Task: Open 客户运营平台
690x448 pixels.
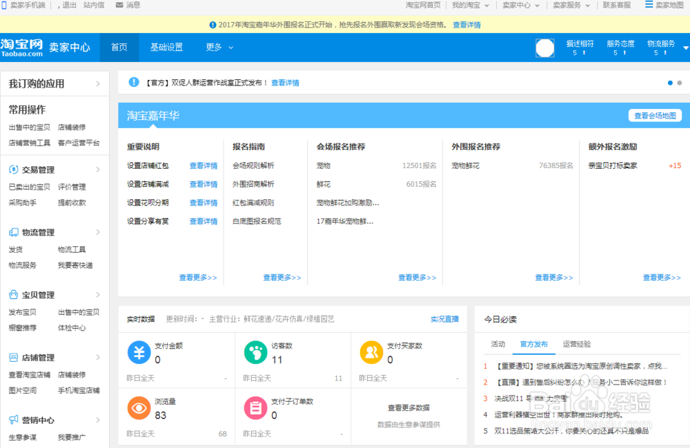Action: point(79,143)
